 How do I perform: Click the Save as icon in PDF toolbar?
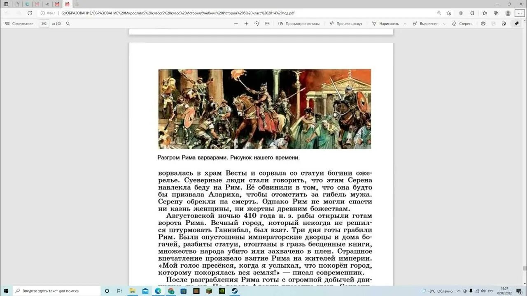(504, 23)
